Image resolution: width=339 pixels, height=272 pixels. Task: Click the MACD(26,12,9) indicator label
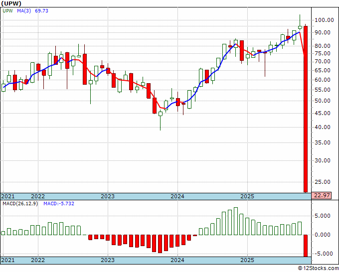pyautogui.click(x=20, y=204)
